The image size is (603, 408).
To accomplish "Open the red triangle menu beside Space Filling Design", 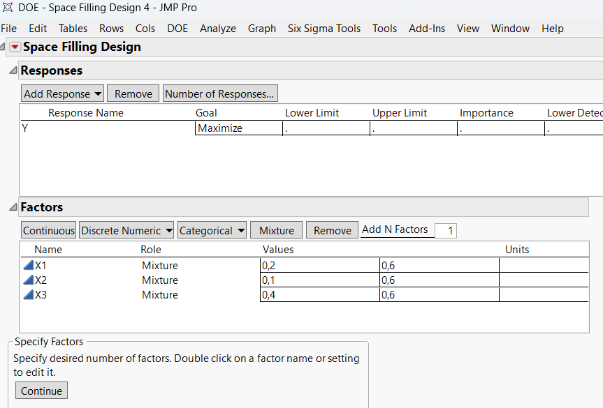I will [15, 47].
